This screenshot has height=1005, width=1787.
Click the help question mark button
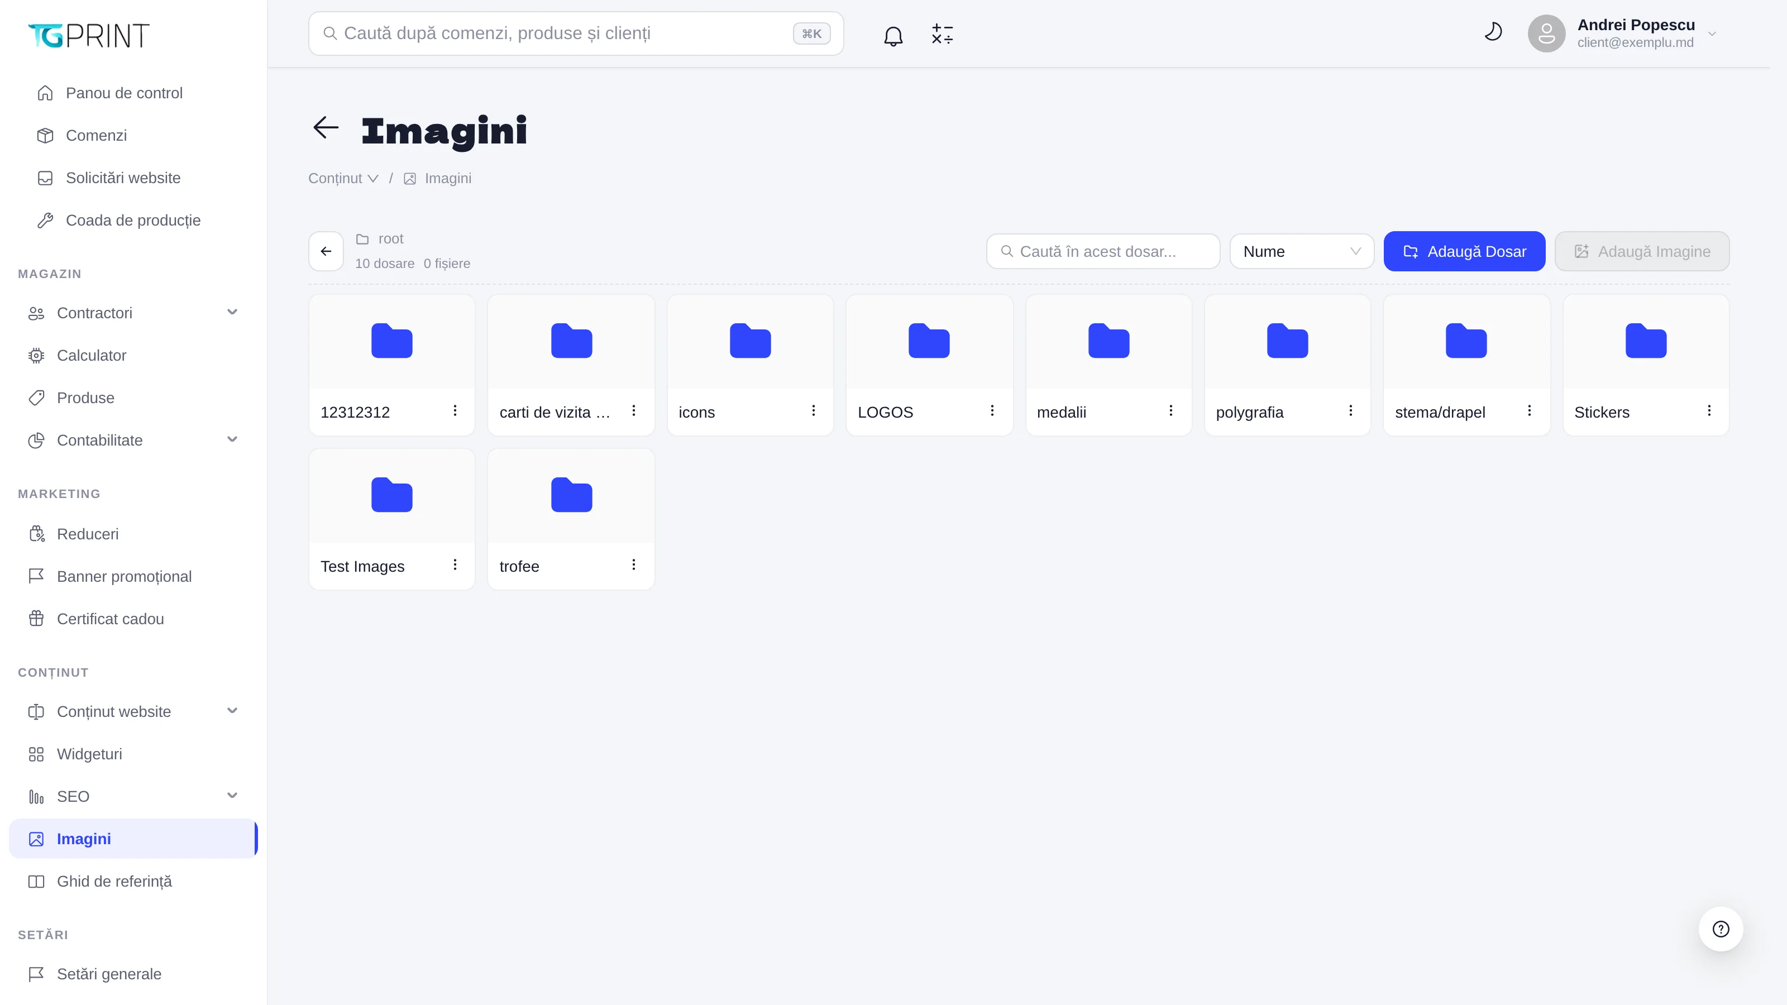pos(1721,929)
